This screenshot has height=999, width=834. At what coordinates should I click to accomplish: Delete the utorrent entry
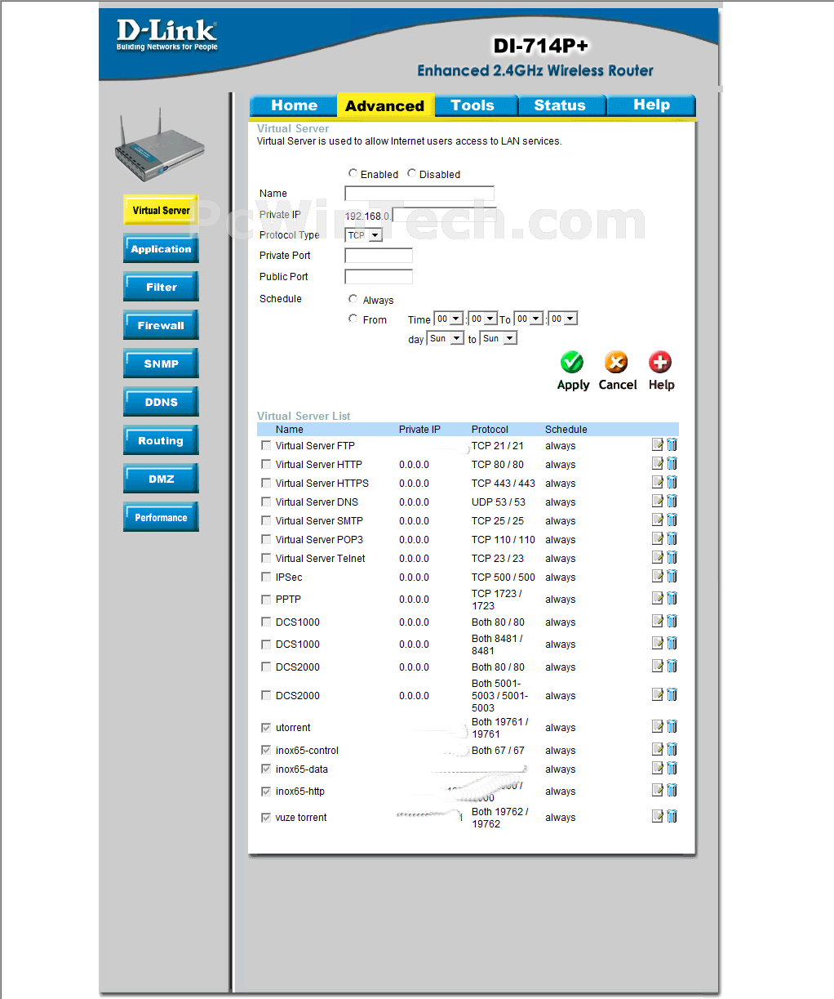672,727
